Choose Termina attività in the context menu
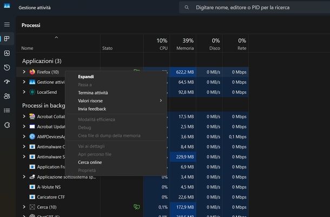Image resolution: width=330 pixels, height=217 pixels. (116, 93)
